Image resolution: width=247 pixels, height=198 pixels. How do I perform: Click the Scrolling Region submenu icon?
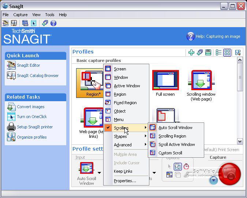point(153,136)
